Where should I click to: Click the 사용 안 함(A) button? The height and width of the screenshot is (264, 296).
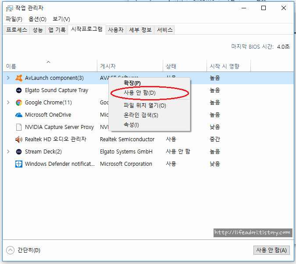click(x=271, y=250)
